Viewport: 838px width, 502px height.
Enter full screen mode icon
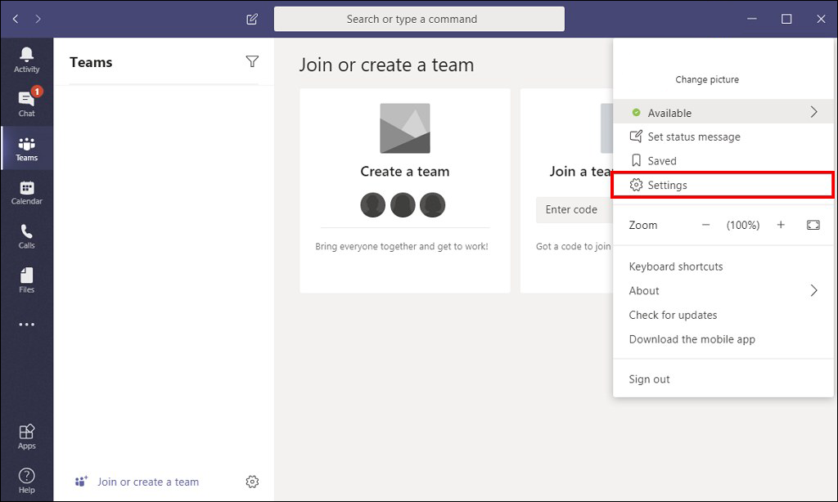[x=813, y=225]
